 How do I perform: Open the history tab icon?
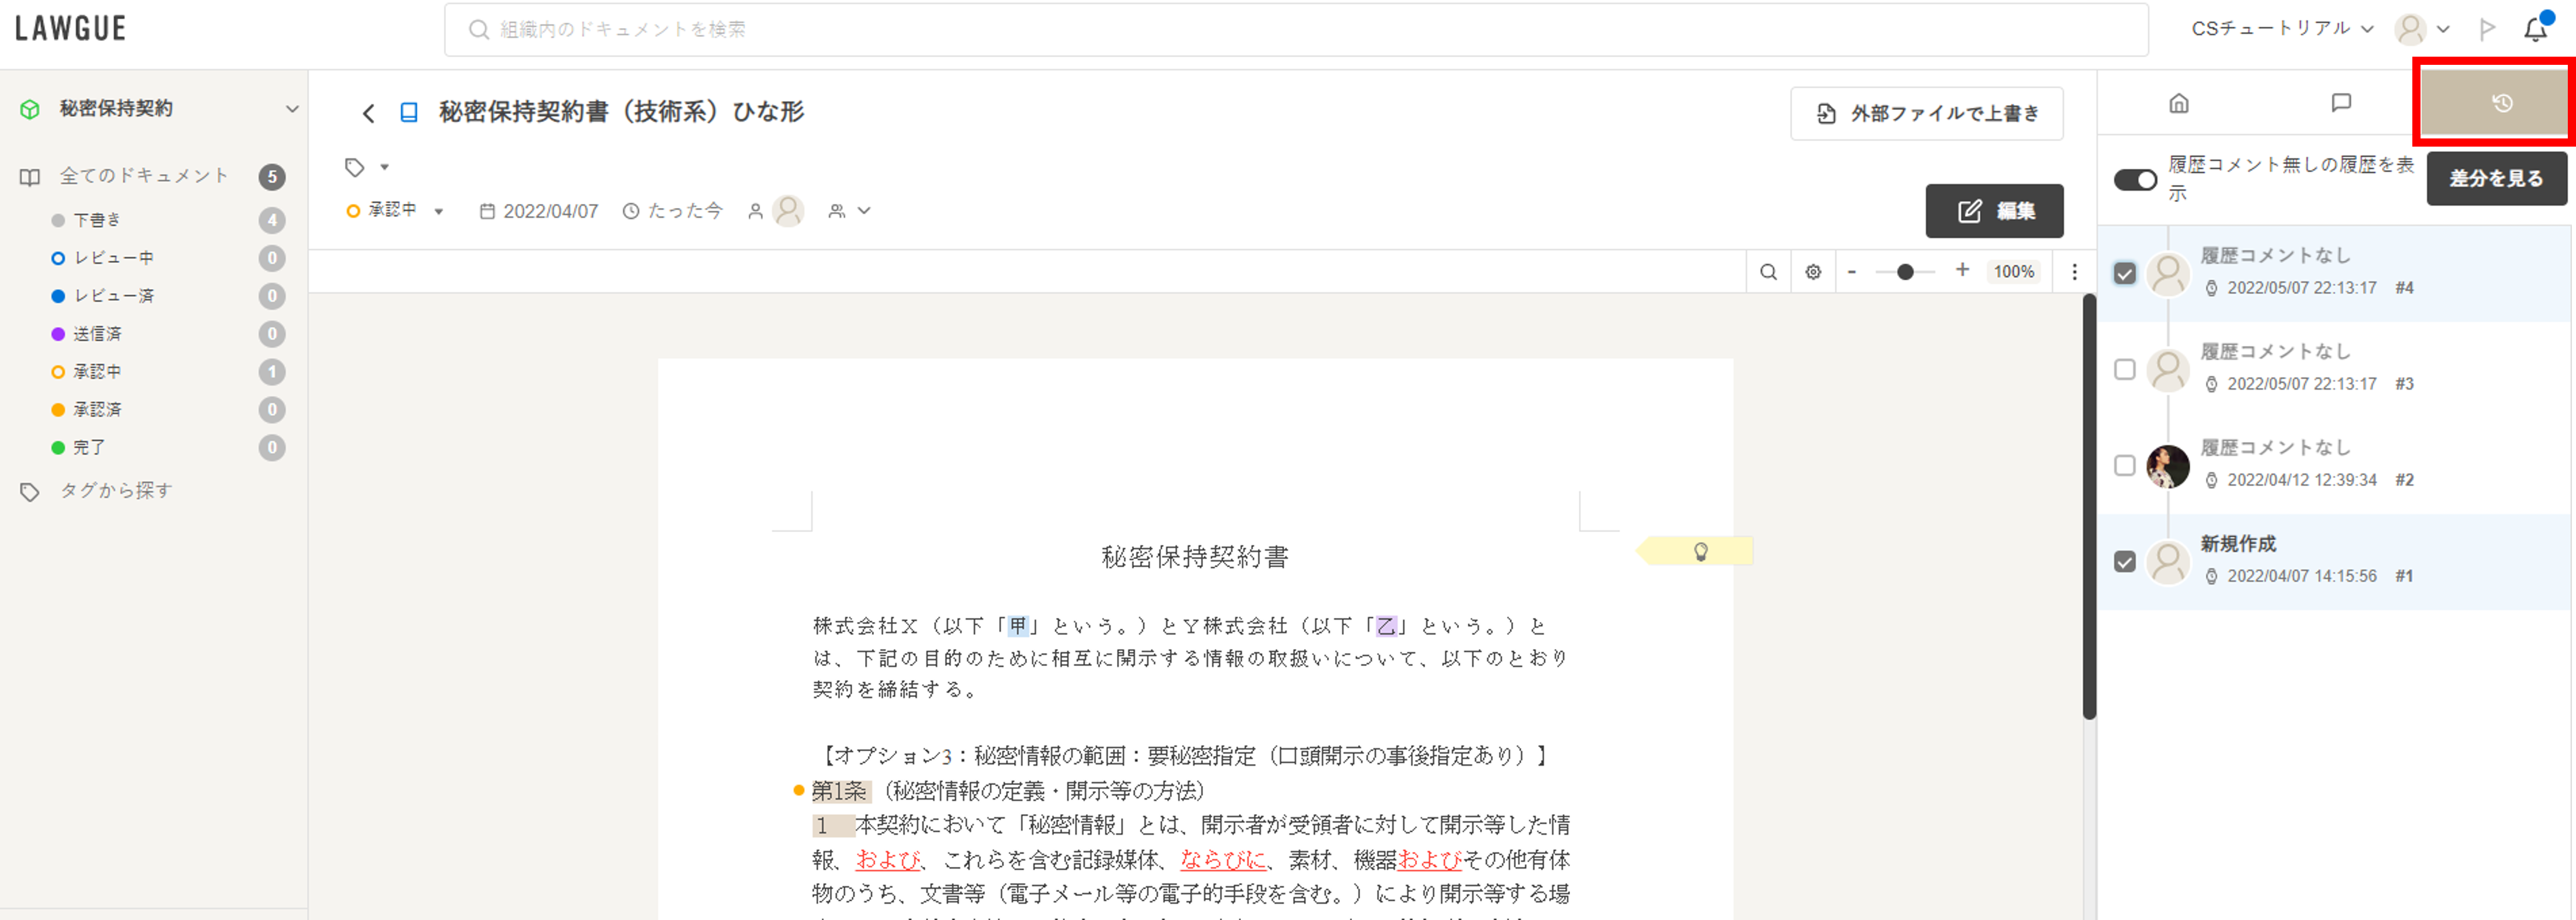click(2501, 103)
